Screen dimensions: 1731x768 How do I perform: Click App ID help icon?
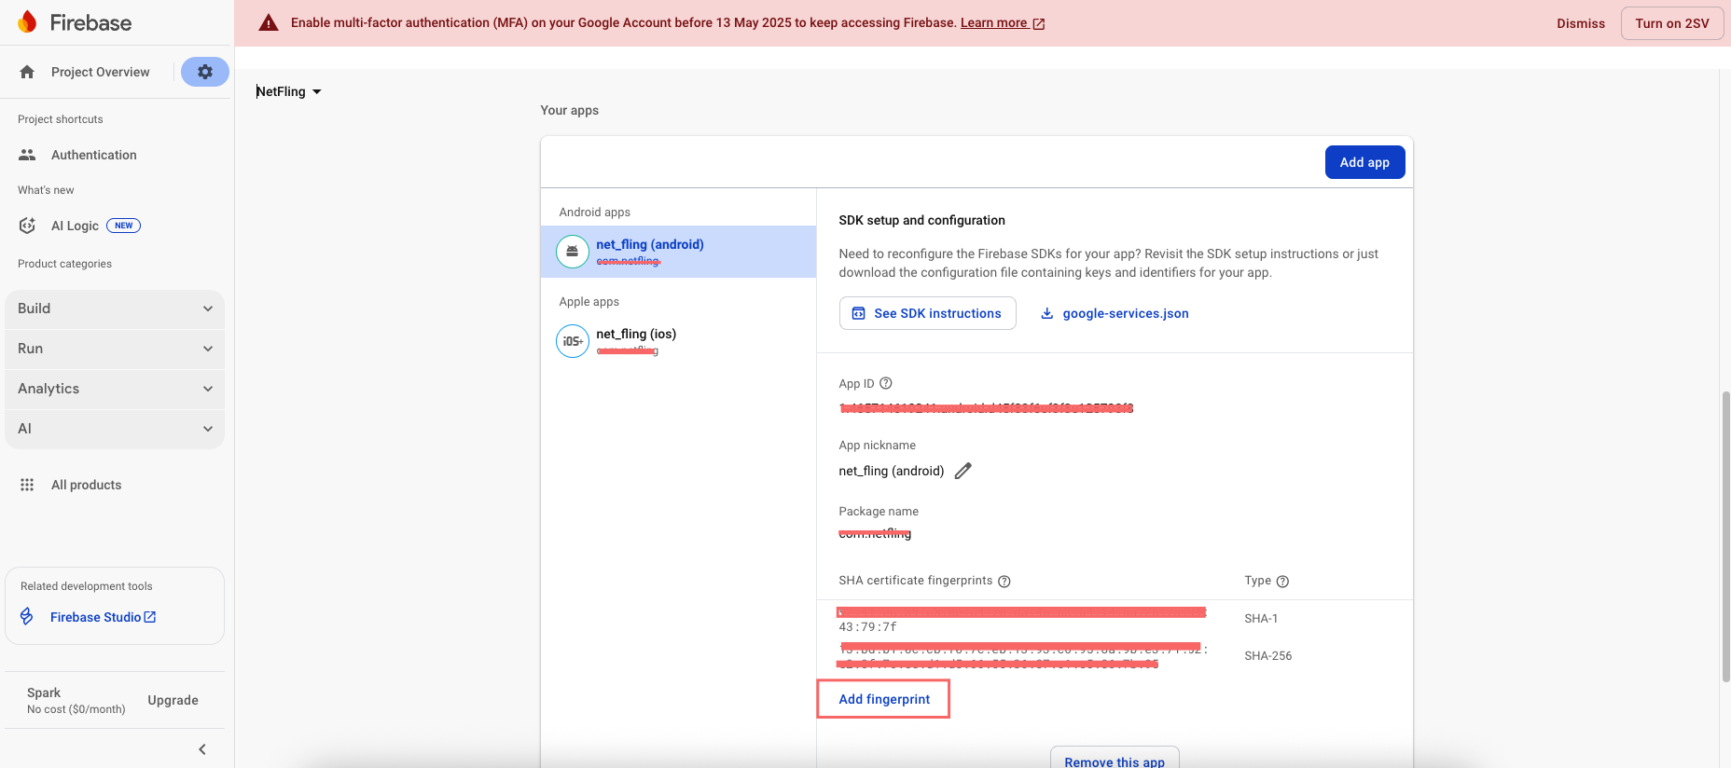[x=886, y=383]
